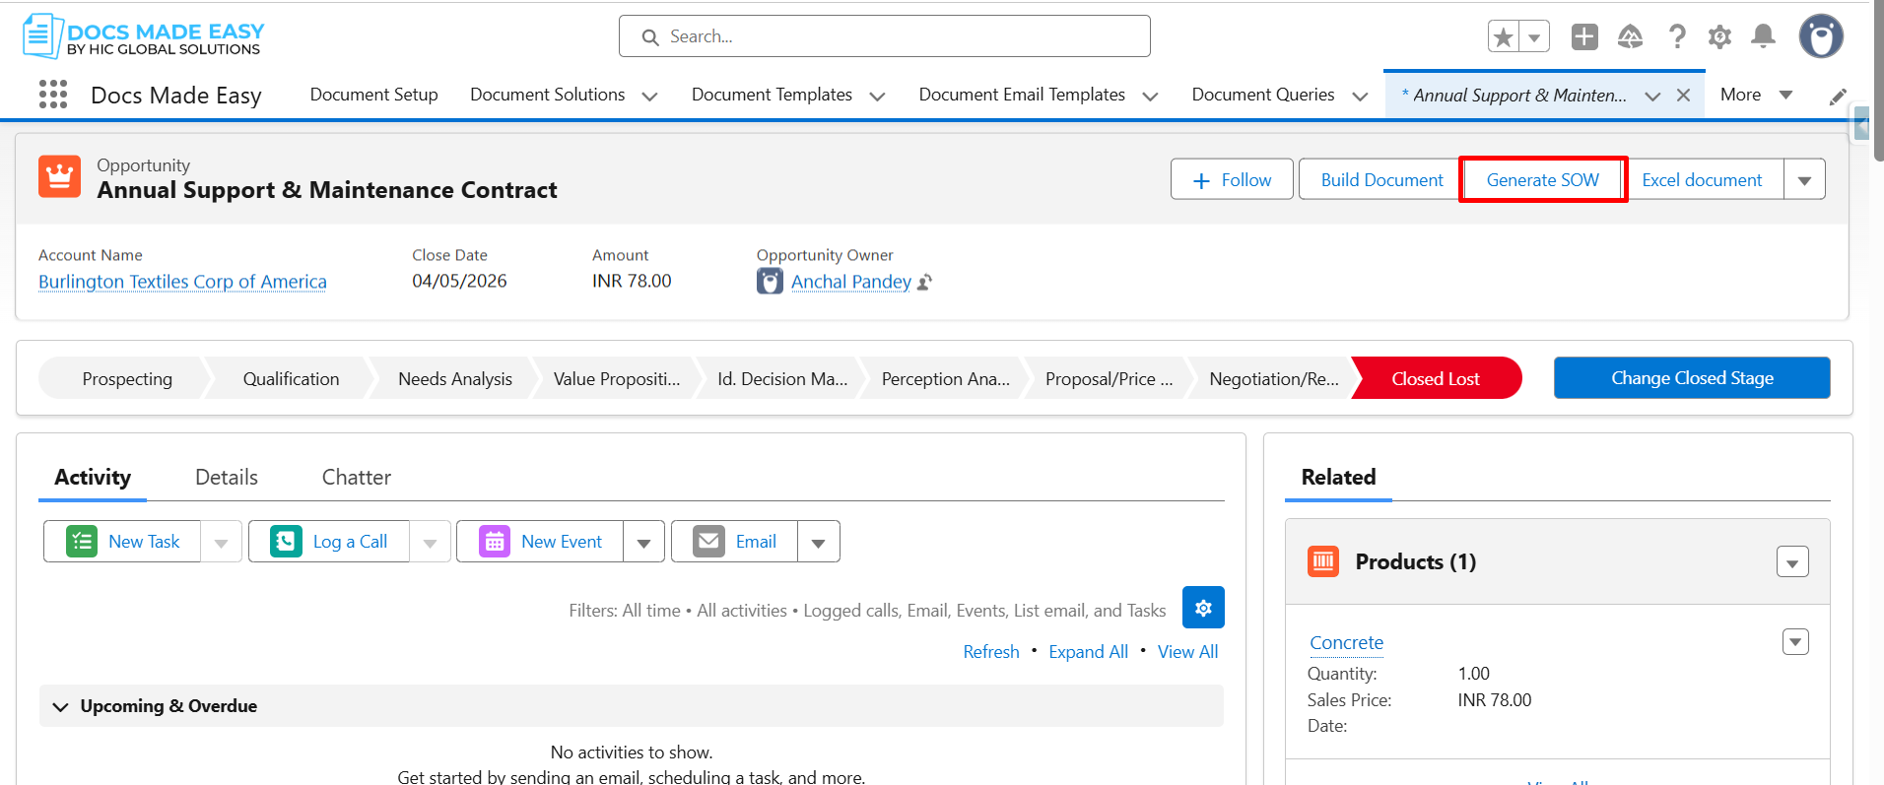Viewport: 1884px width, 785px height.
Task: Select the Qualification stage
Action: (x=291, y=379)
